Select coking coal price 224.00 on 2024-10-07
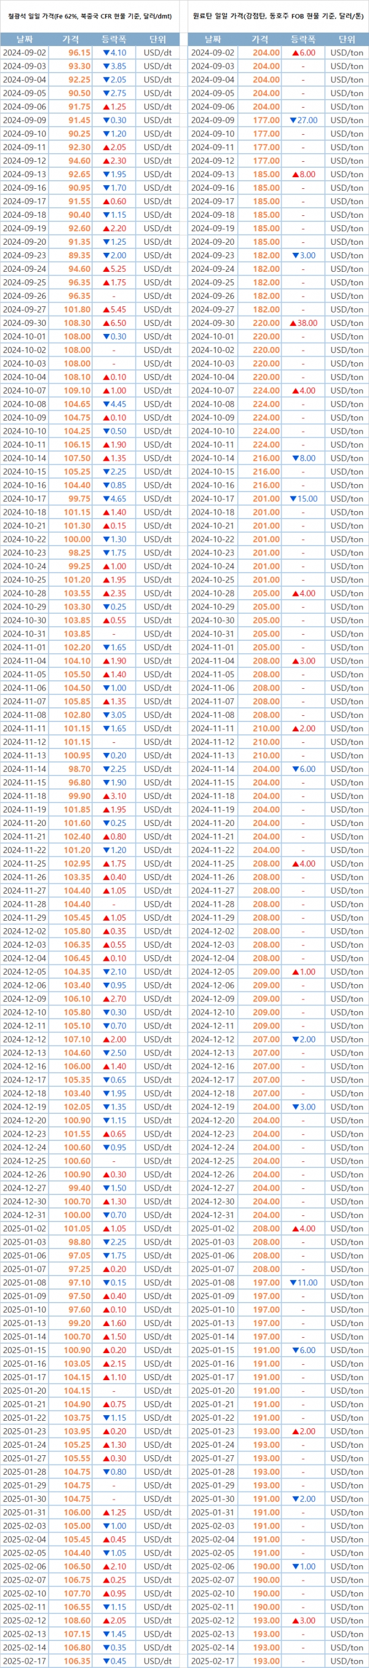The width and height of the screenshot is (369, 1668). (266, 391)
